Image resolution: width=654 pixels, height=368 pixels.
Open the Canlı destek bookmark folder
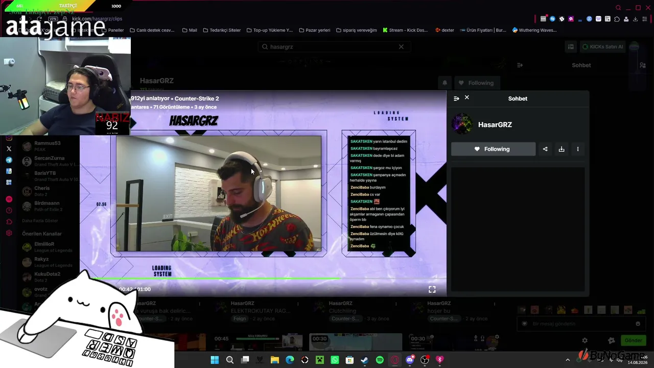(152, 30)
